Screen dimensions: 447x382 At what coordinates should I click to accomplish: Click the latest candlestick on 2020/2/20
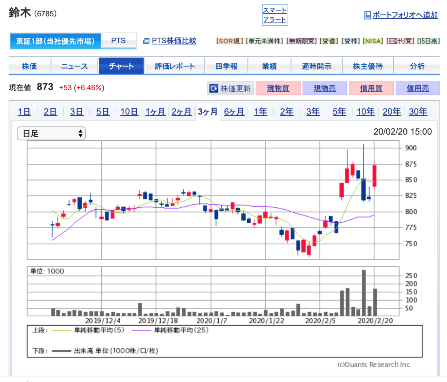(374, 175)
